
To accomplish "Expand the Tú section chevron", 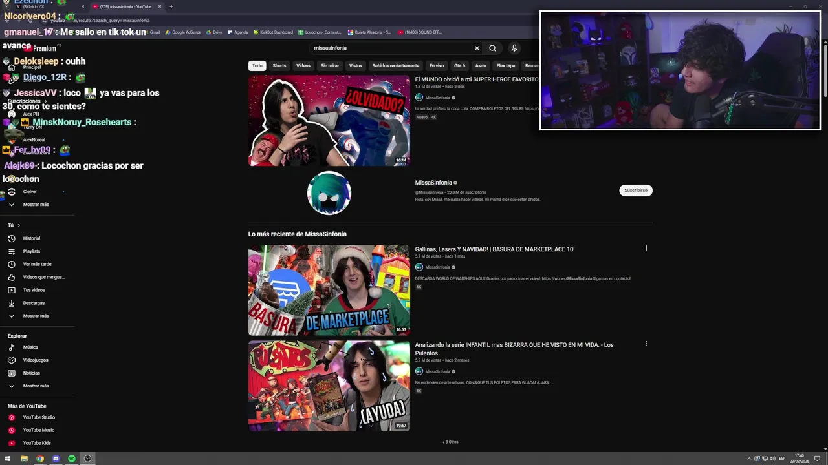I will pos(19,225).
